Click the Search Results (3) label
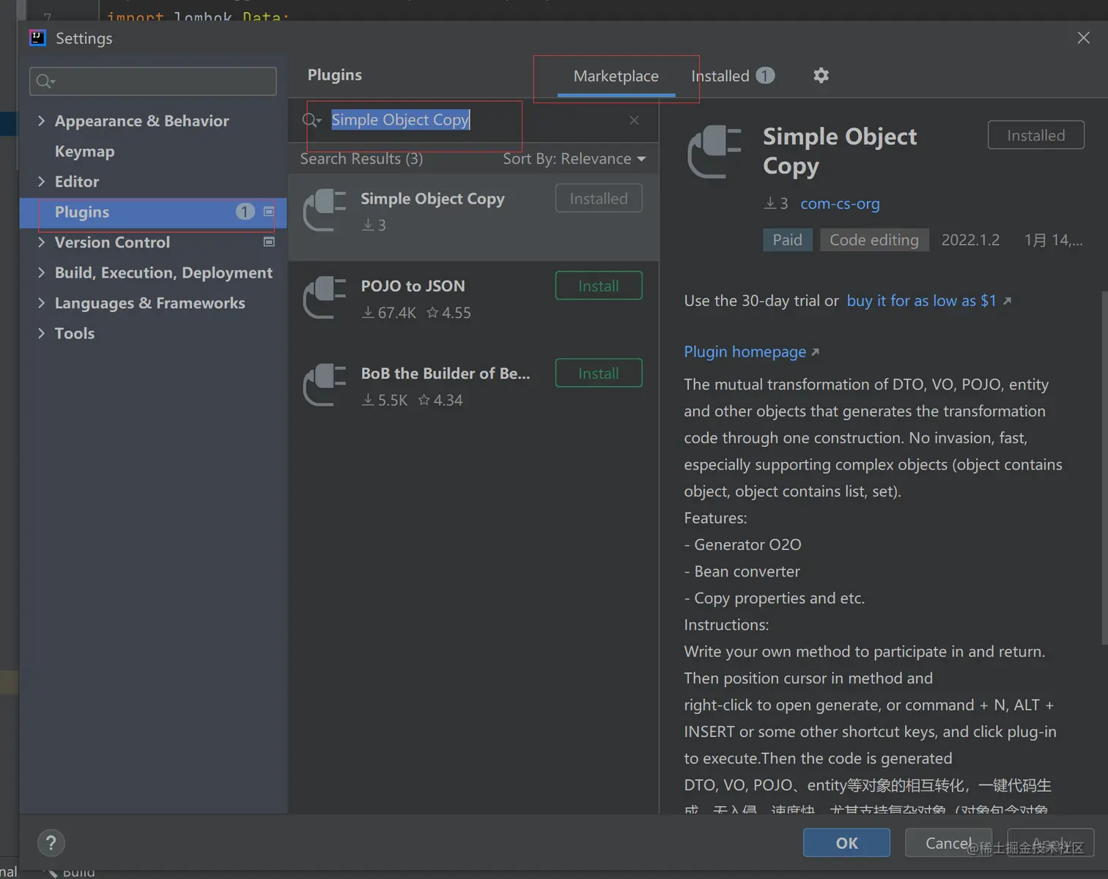Viewport: 1108px width, 879px height. 361,159
